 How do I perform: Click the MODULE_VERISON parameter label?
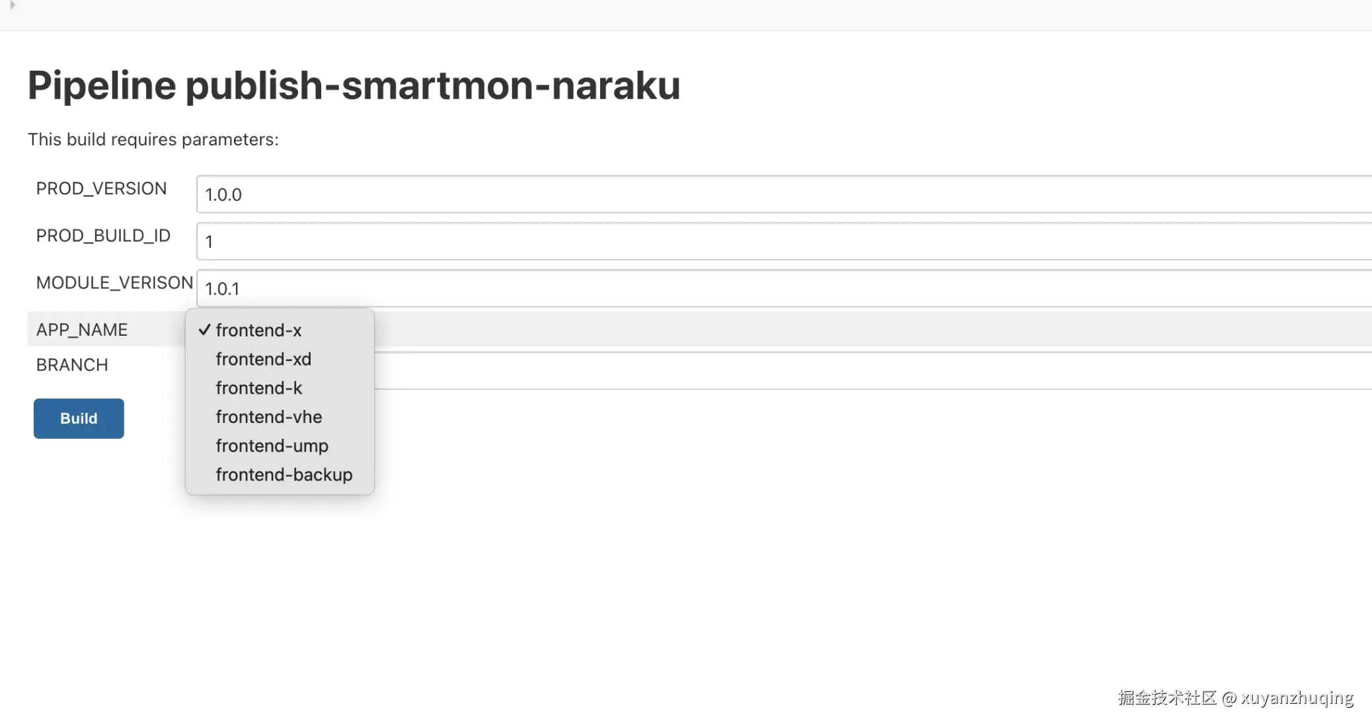point(114,283)
